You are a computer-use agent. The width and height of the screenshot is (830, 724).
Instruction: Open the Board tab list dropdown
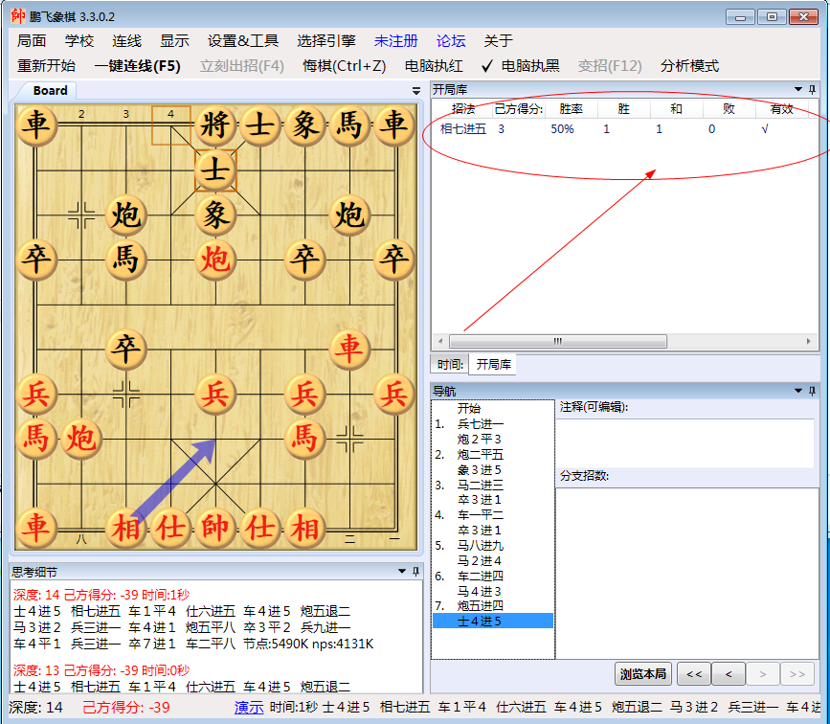(416, 91)
